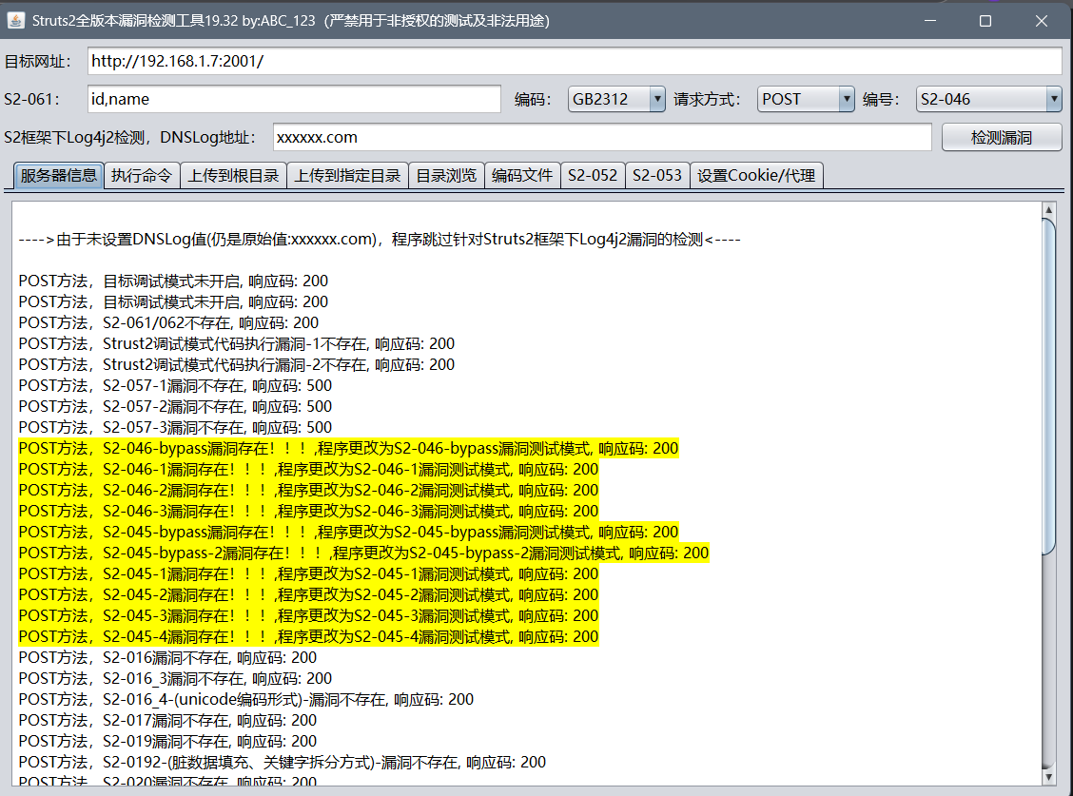Open the 设置Cookie/代理 tab
The image size is (1073, 796).
[756, 176]
